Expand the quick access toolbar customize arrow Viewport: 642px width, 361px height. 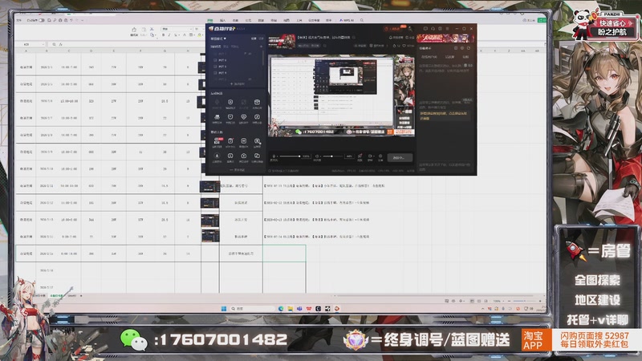tap(83, 20)
